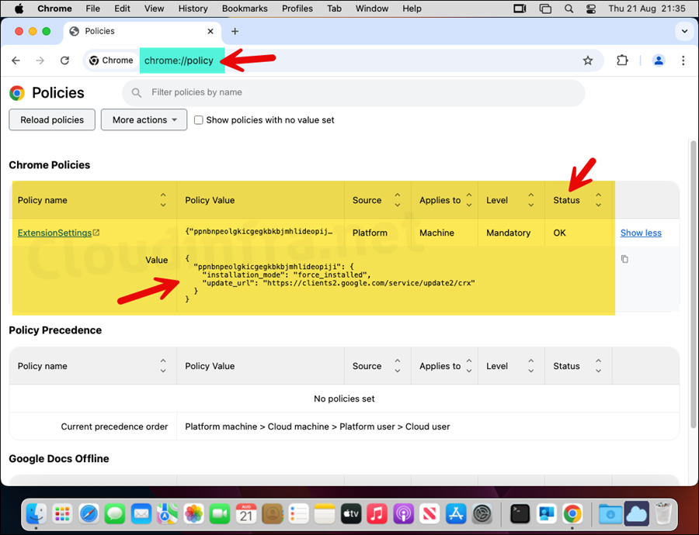
Task: Open the Help menu
Action: (x=412, y=9)
